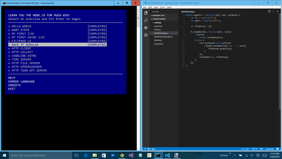This screenshot has height=159, width=282.
Task: Change CRLF line ending in status bar
Action: [x=261, y=149]
